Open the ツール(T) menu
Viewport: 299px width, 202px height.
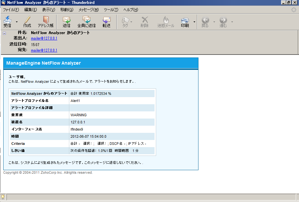pos(111,10)
